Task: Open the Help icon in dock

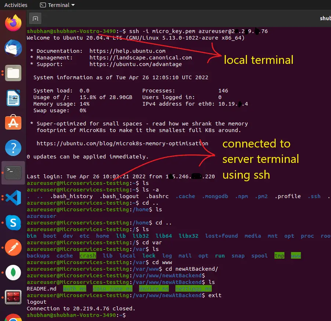Action: [x=13, y=148]
